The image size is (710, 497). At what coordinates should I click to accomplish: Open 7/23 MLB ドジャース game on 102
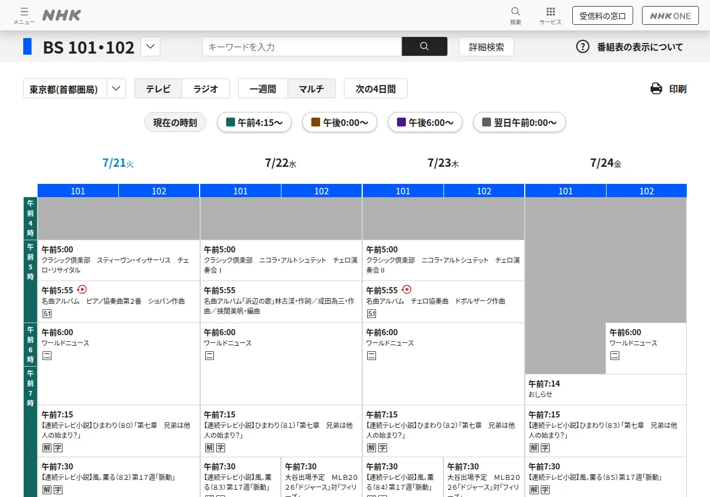pos(484,477)
